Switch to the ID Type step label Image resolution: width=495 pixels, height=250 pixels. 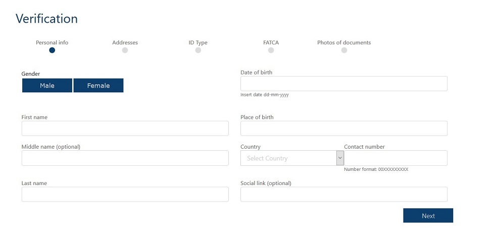pyautogui.click(x=198, y=43)
